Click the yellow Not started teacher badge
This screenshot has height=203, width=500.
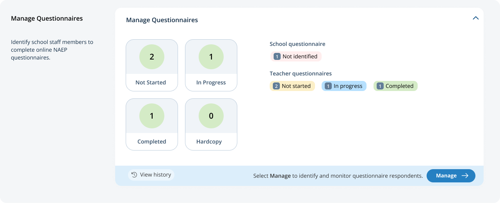click(292, 86)
